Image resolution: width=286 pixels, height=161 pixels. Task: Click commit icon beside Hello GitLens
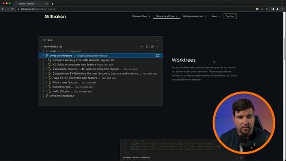pyautogui.click(x=50, y=91)
